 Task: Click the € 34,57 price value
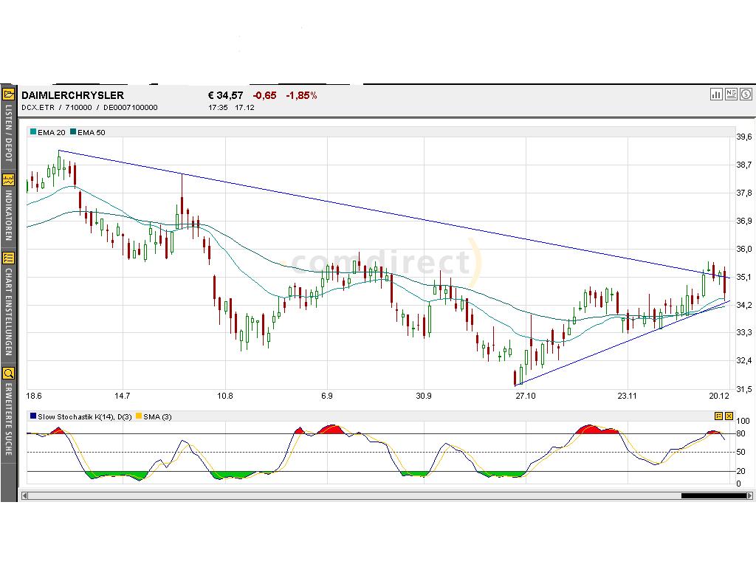click(226, 95)
